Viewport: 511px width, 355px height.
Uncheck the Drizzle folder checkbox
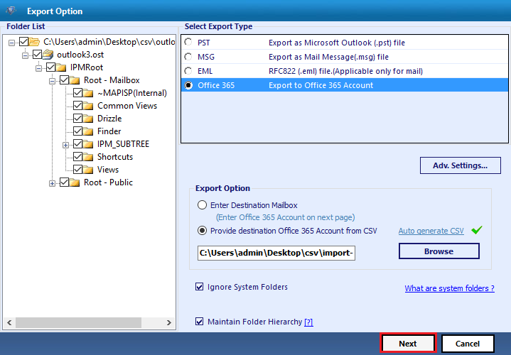(77, 119)
